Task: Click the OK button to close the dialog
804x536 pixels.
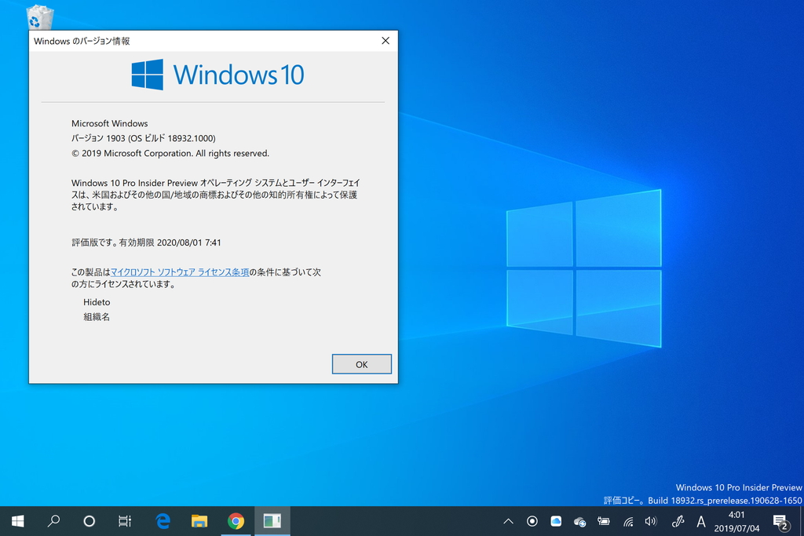Action: (361, 363)
